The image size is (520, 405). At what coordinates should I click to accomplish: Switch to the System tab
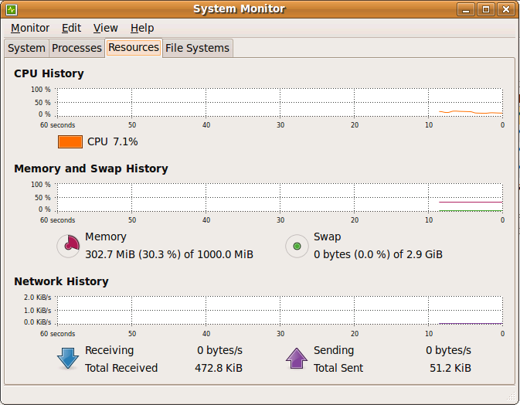point(26,48)
